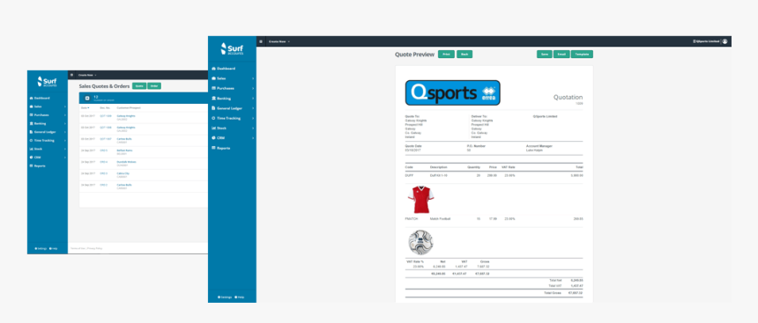Viewport: 758px width, 323px height.
Task: Open the Cabra City customer link
Action: [x=123, y=173]
